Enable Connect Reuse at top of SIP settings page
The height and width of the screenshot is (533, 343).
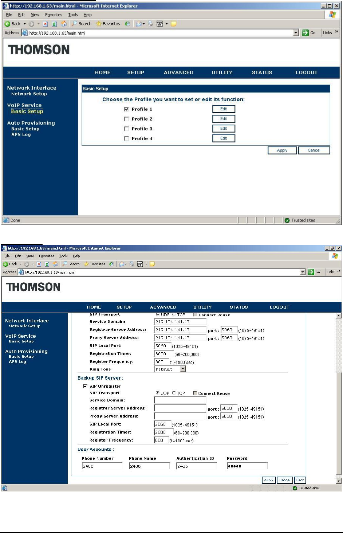(x=196, y=314)
